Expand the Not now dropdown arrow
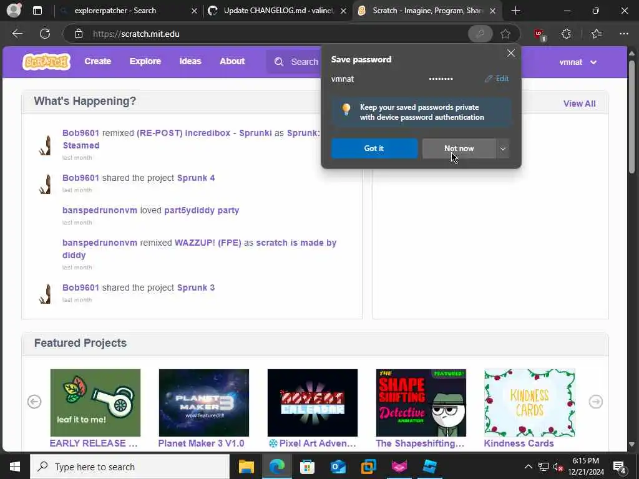The width and height of the screenshot is (639, 479). coord(503,148)
